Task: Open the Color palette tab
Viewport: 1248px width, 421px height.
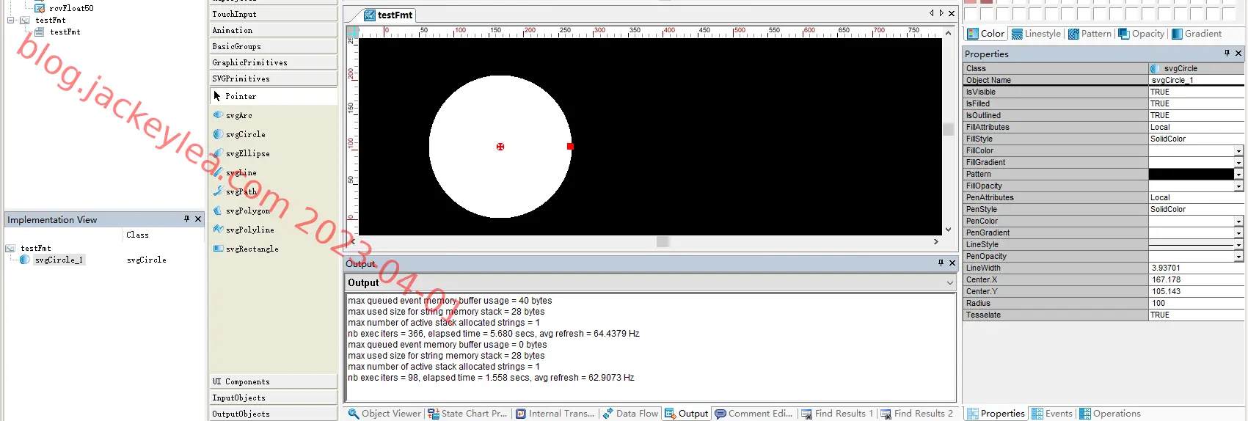Action: [985, 34]
